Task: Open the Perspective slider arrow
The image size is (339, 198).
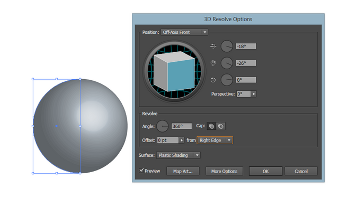Action: [x=254, y=94]
